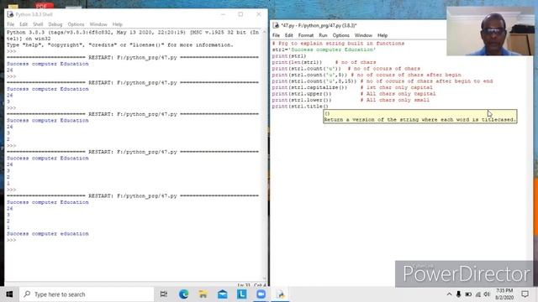Click the '1st char only capital' comment

pos(396,87)
